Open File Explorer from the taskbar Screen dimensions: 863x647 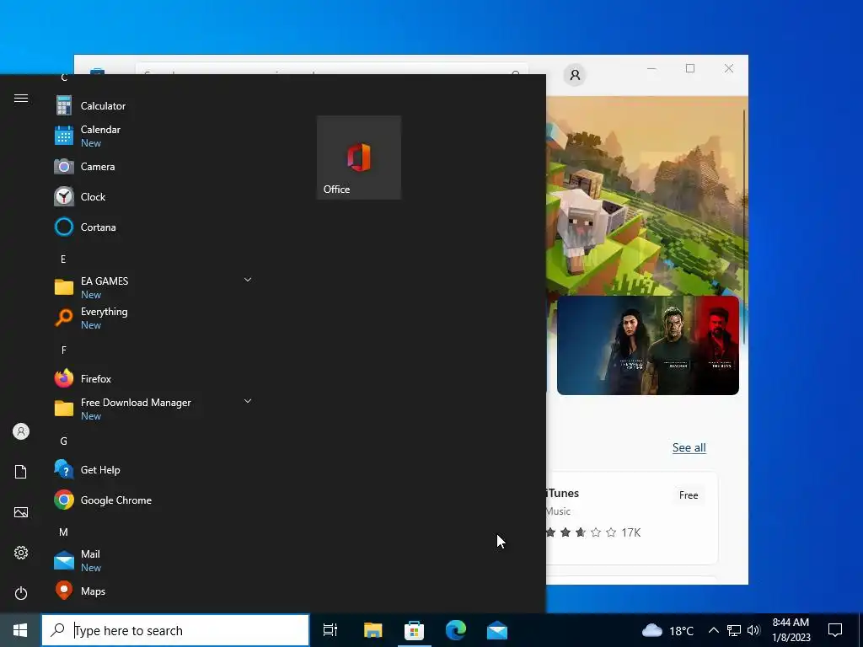coord(373,630)
